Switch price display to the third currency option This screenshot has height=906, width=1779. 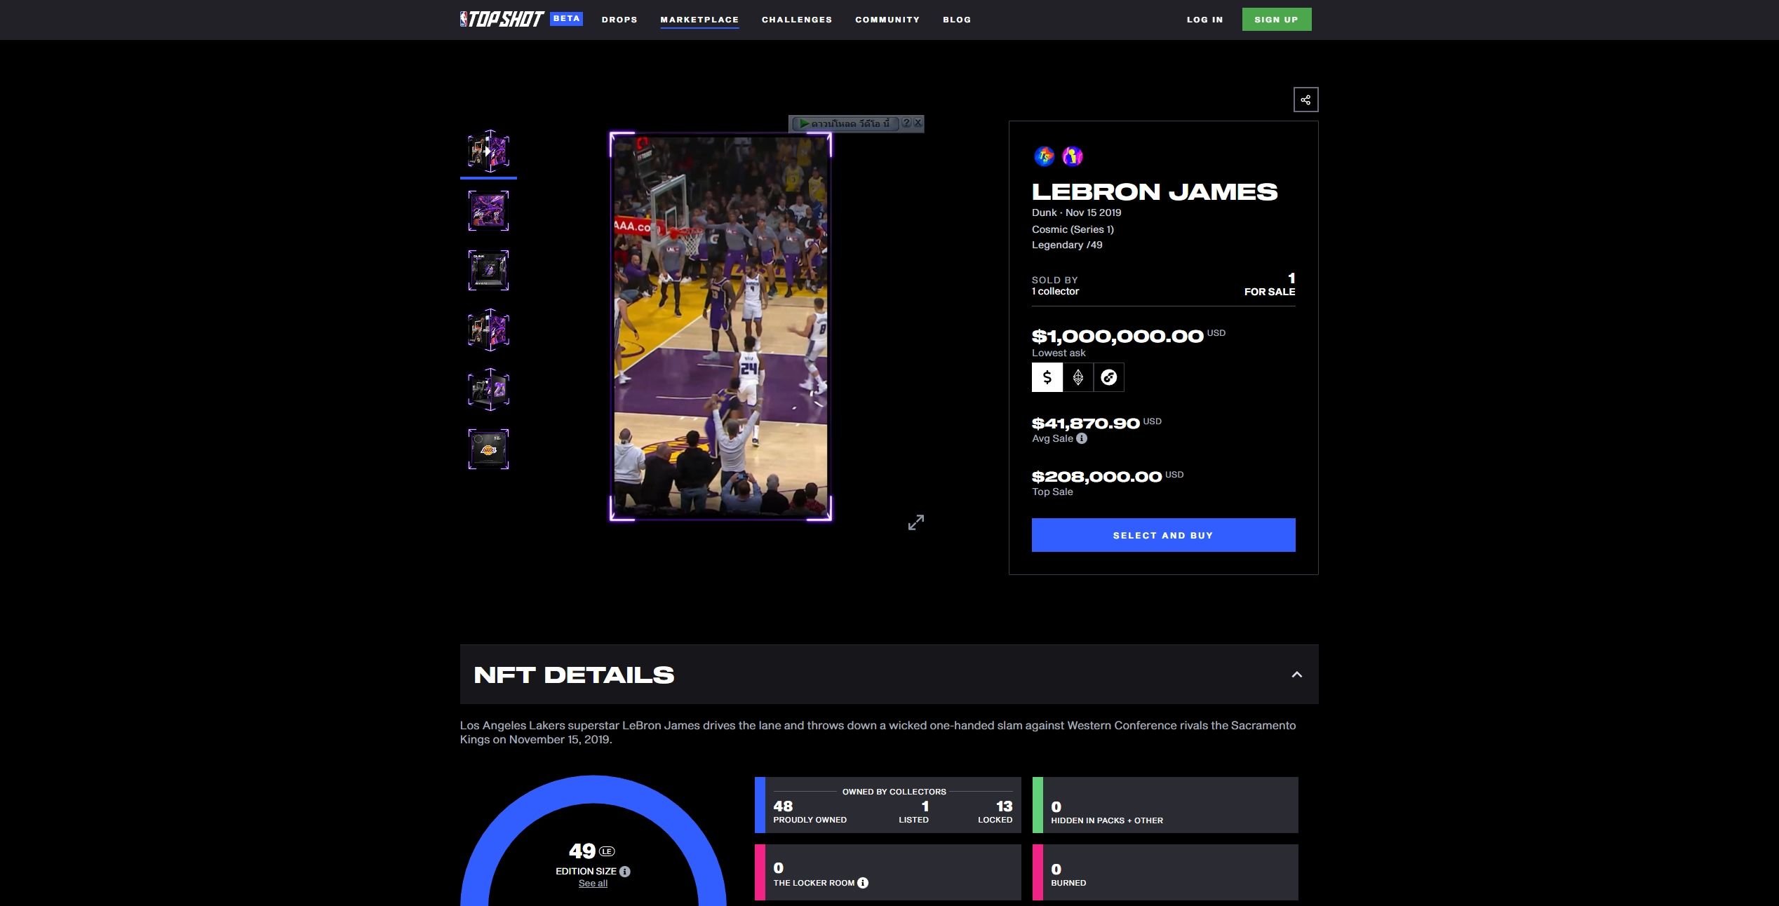[1108, 377]
